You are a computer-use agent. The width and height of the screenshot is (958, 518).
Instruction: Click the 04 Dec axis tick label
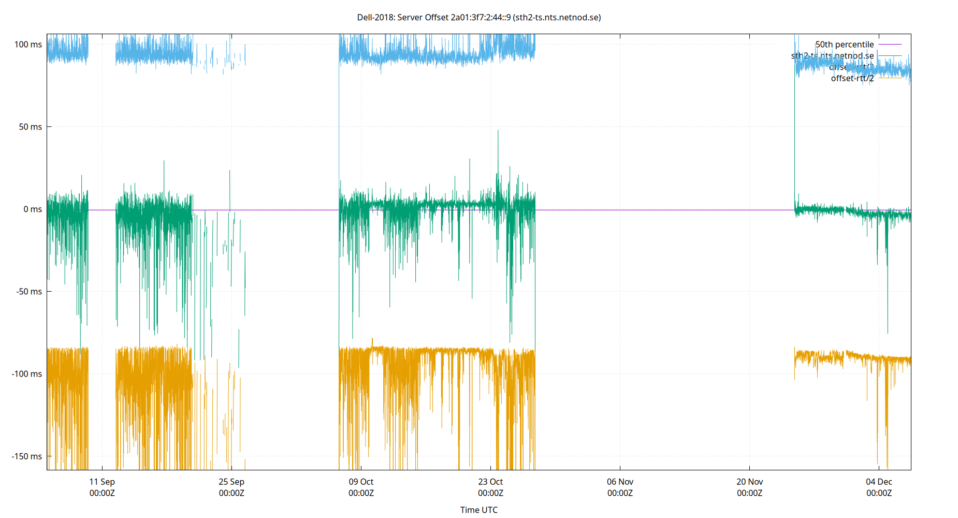879,482
